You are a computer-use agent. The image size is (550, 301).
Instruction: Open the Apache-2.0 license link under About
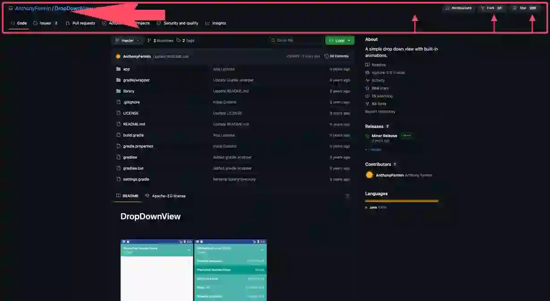385,73
